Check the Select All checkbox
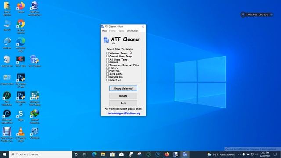The width and height of the screenshot is (281, 158). 108,80
